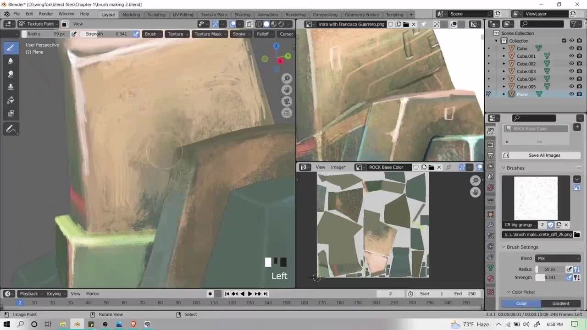The image size is (587, 330).
Task: Add a new texture slot with plus button
Action: [577, 127]
